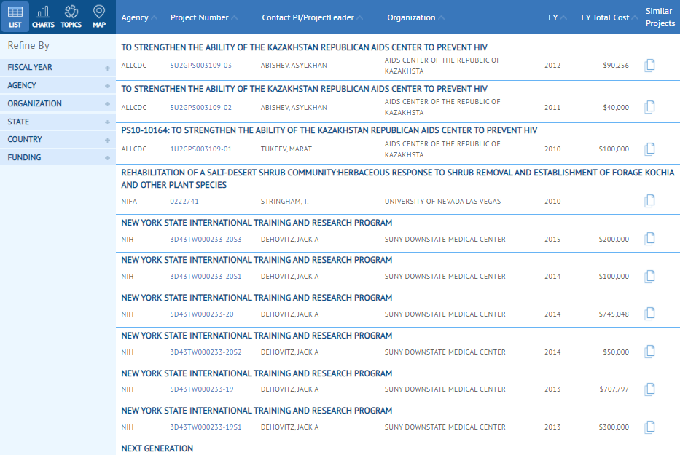Select the UNIVERSITY OF NEVADA LAS VEGAS organization

click(x=443, y=202)
